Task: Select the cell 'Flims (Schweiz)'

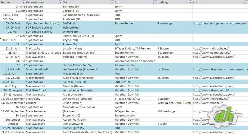Action: 88,124
